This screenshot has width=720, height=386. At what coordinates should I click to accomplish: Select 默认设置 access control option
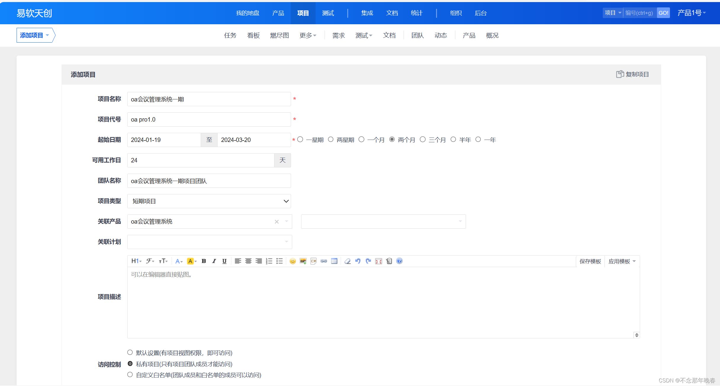tap(130, 352)
